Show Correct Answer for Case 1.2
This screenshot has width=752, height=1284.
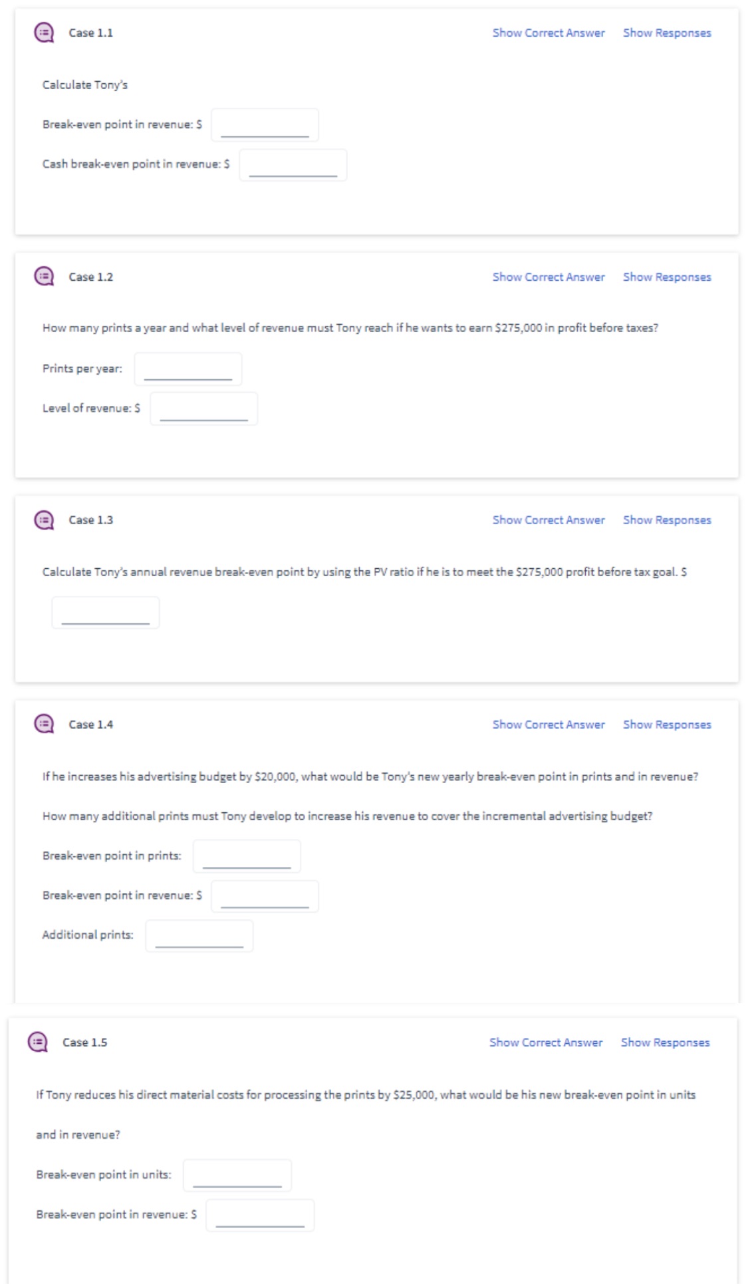click(548, 277)
